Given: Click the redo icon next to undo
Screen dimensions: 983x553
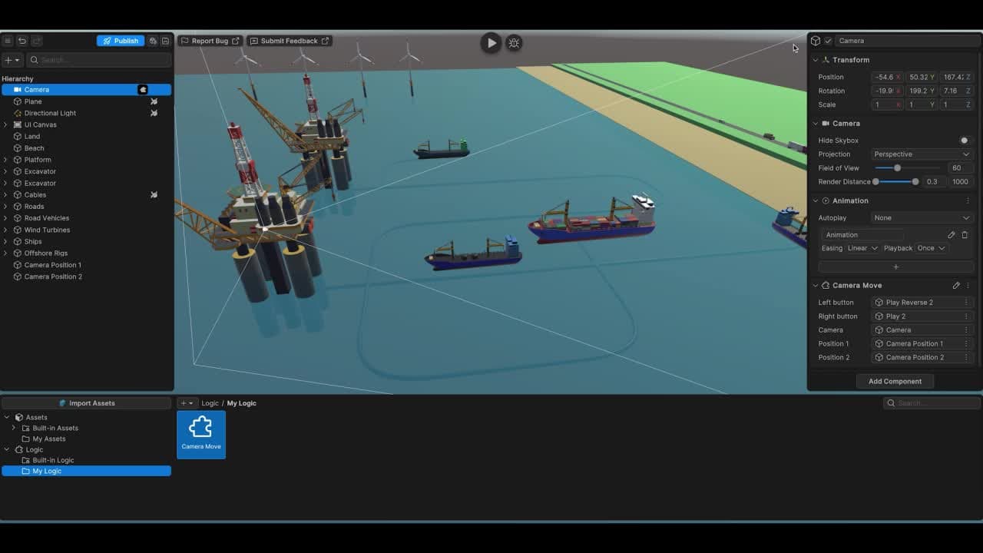Looking at the screenshot, I should pyautogui.click(x=36, y=41).
